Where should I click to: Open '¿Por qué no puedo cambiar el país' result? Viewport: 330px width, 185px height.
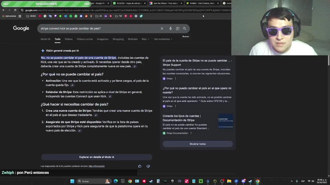click(197, 90)
